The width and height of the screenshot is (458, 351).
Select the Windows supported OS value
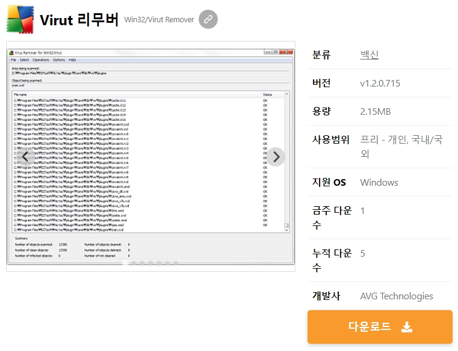379,183
